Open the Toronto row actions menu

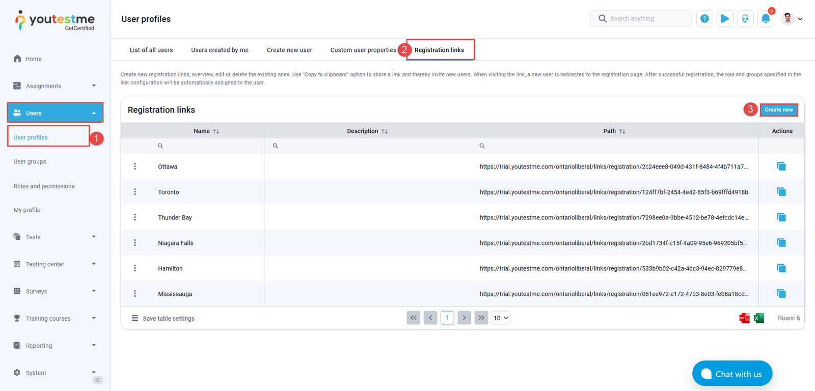(135, 192)
